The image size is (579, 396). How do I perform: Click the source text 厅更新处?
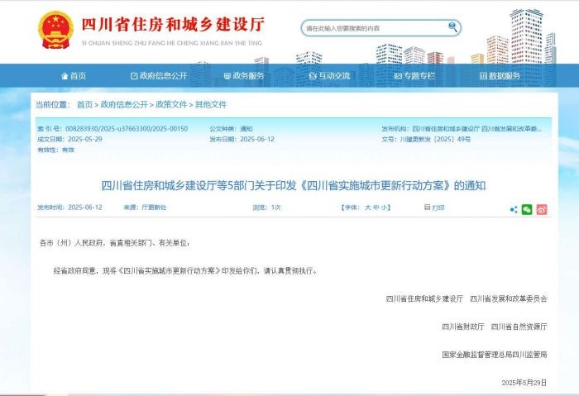point(154,208)
